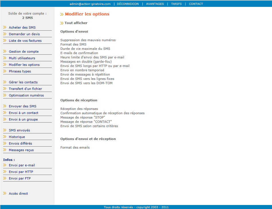Expand Format des emails option
The image size is (272, 209).
[75, 147]
